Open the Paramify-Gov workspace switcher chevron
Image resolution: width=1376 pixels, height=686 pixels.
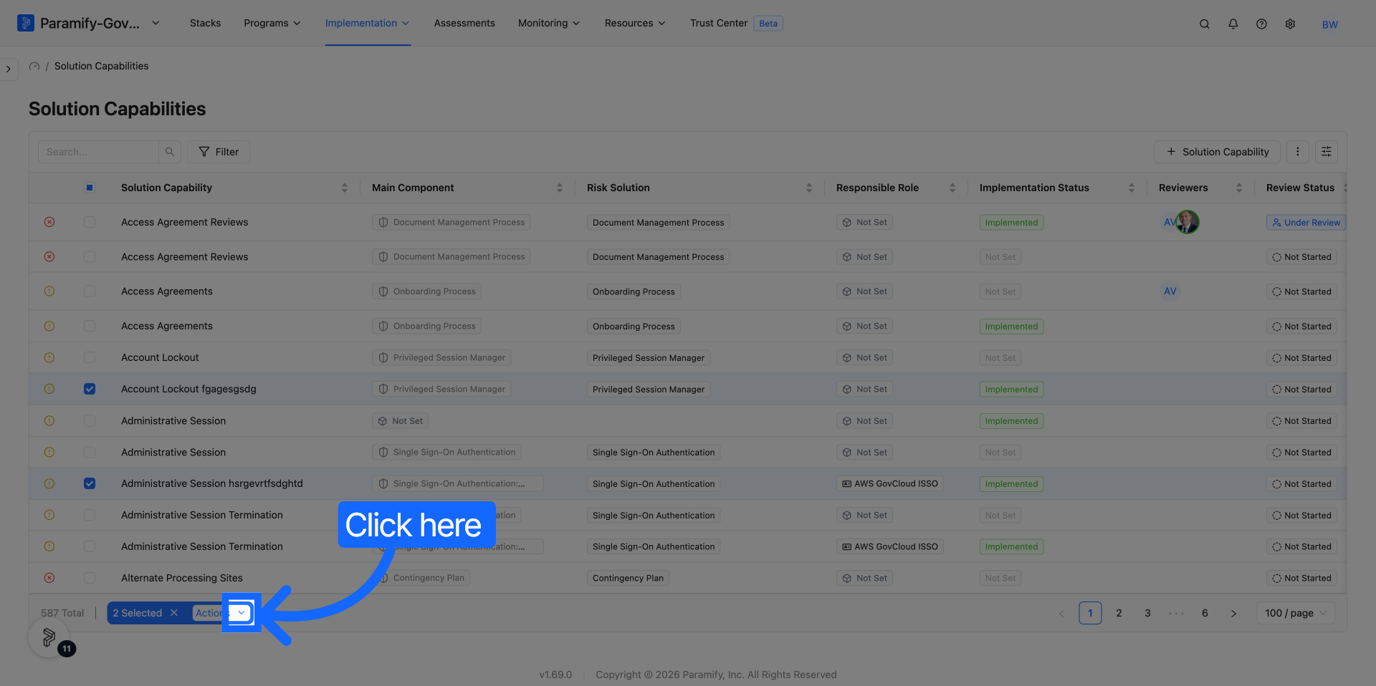pyautogui.click(x=156, y=23)
